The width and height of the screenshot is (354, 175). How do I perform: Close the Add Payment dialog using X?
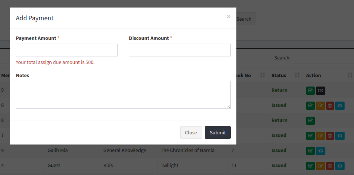click(x=228, y=17)
